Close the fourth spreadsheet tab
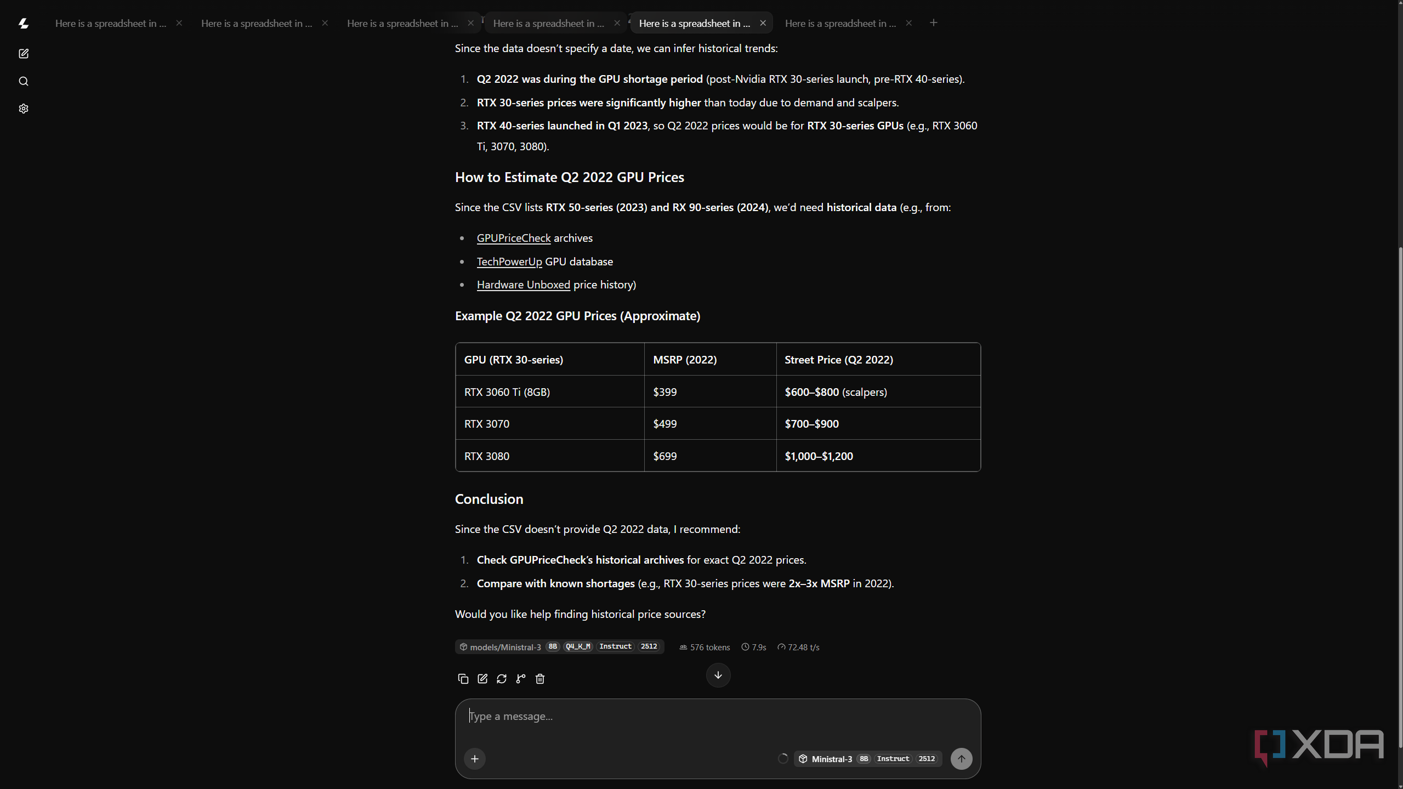This screenshot has width=1403, height=789. (x=617, y=23)
